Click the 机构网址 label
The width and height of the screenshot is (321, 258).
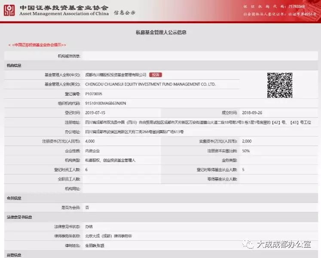click(73, 189)
